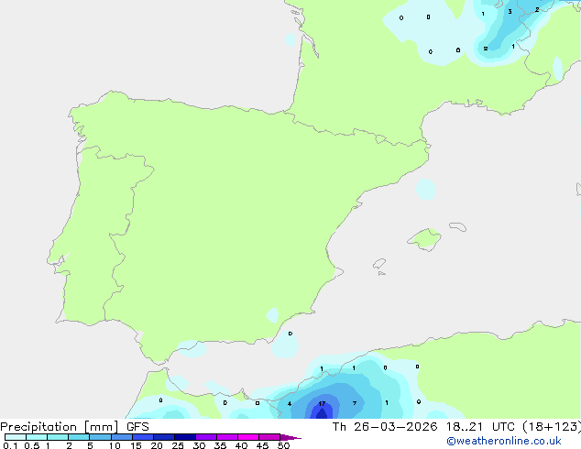
Task: Pick the 40–45 mm magenta legend swatch
Action: tap(248, 437)
